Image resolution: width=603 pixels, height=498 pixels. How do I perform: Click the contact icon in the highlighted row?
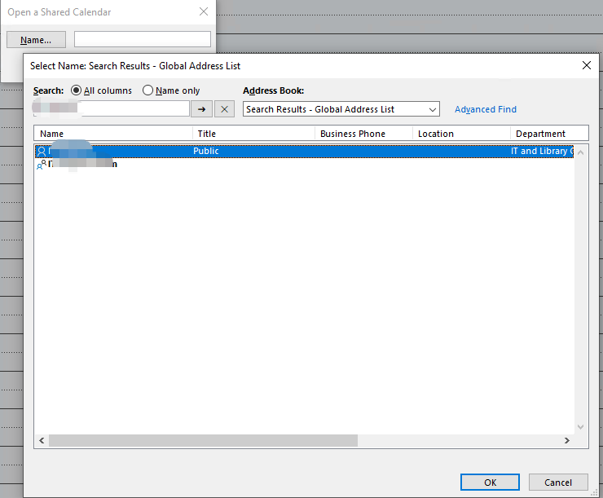(x=41, y=152)
